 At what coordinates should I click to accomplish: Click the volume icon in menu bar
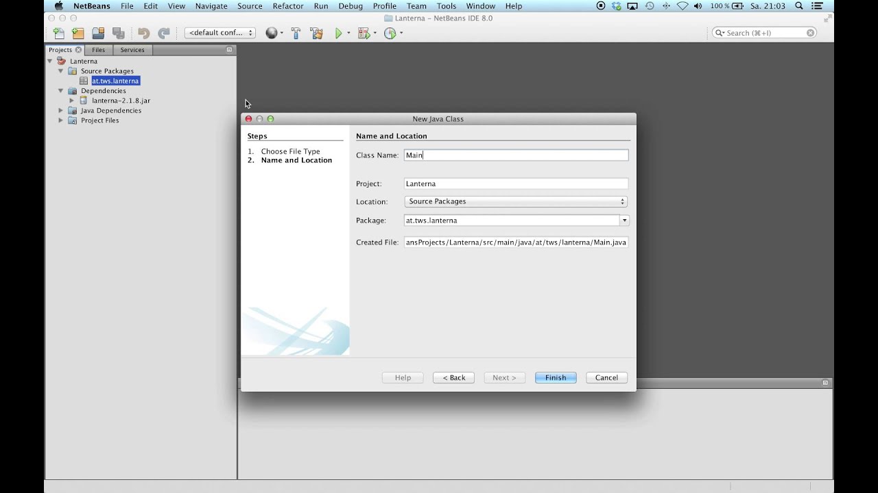698,6
